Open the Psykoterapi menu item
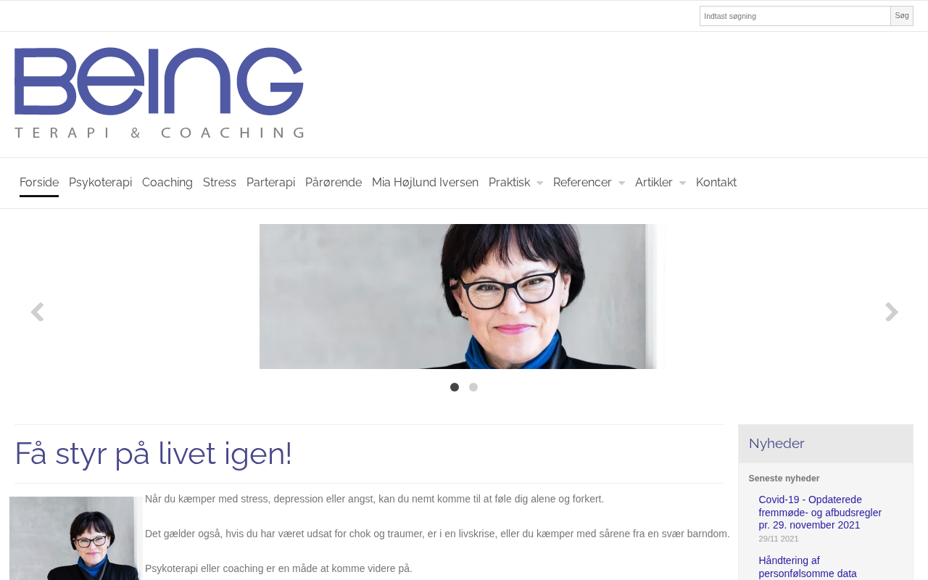This screenshot has height=580, width=928. pyautogui.click(x=100, y=183)
